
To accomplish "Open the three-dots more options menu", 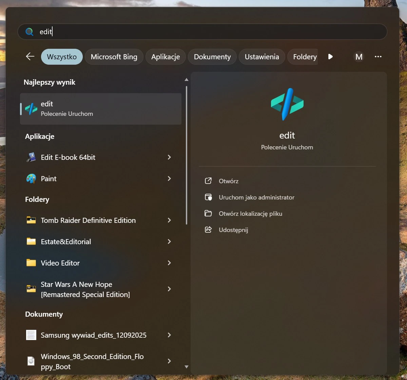I will pos(378,57).
